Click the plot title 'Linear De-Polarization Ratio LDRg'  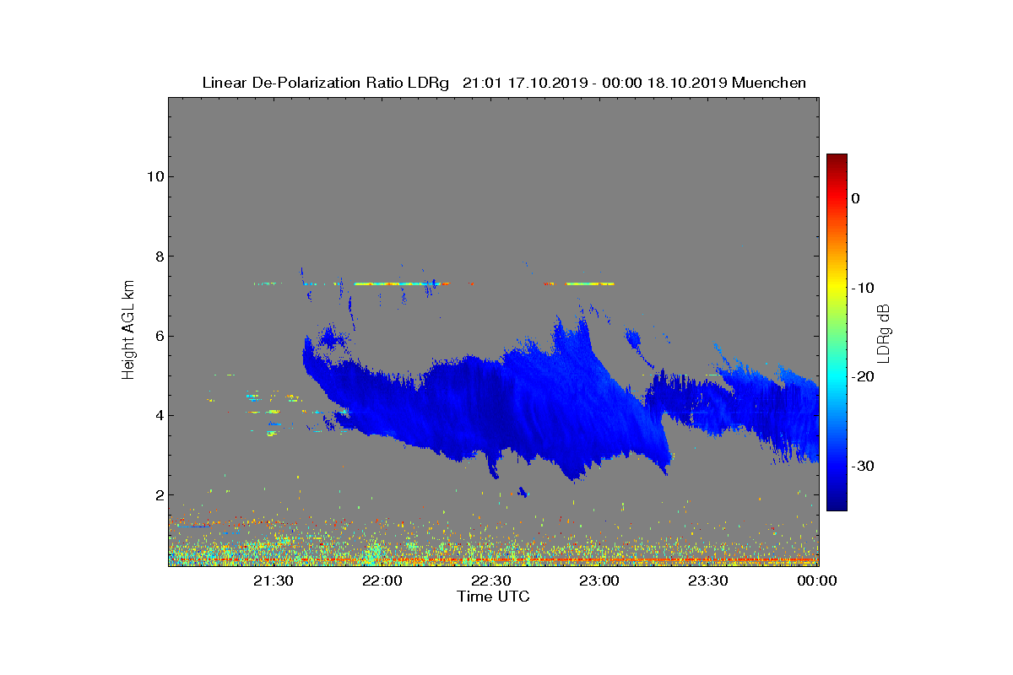click(325, 83)
